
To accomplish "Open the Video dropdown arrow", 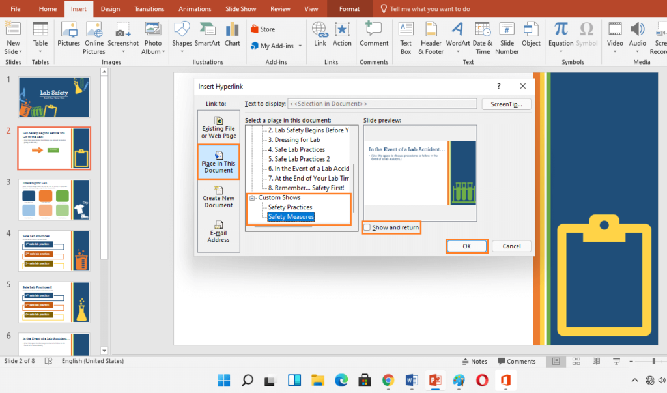I will coord(615,52).
